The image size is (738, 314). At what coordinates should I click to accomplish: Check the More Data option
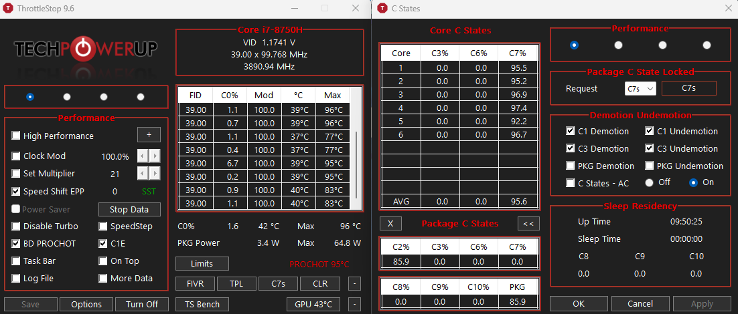coord(103,279)
